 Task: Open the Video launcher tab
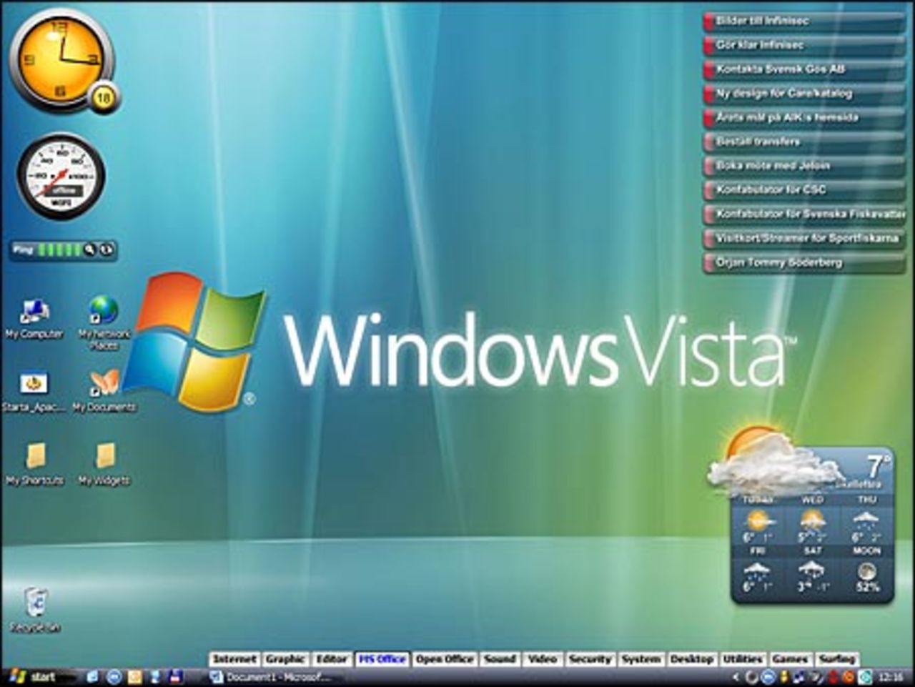(543, 659)
